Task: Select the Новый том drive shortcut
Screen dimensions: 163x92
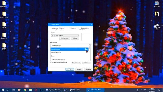Action: (x=157, y=27)
